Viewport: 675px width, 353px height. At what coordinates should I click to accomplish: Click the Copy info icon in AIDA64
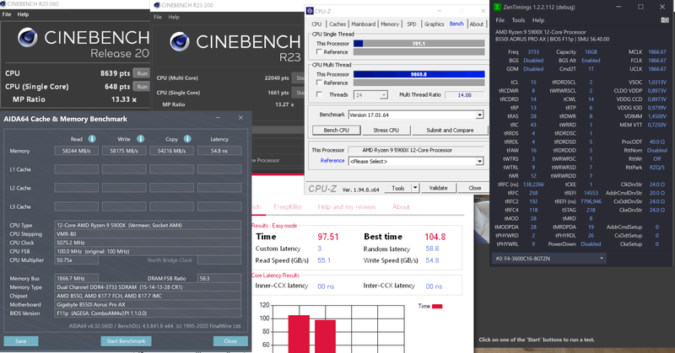tap(187, 139)
